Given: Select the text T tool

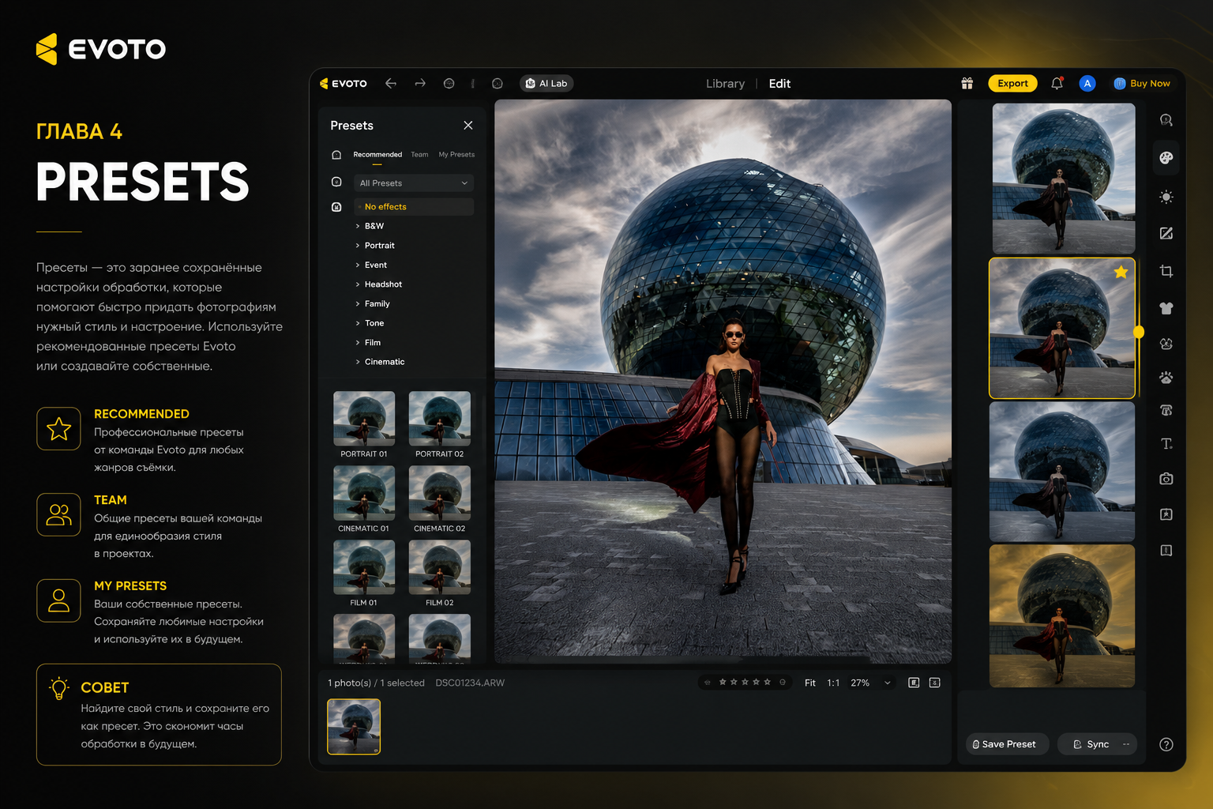Looking at the screenshot, I should click(x=1166, y=444).
